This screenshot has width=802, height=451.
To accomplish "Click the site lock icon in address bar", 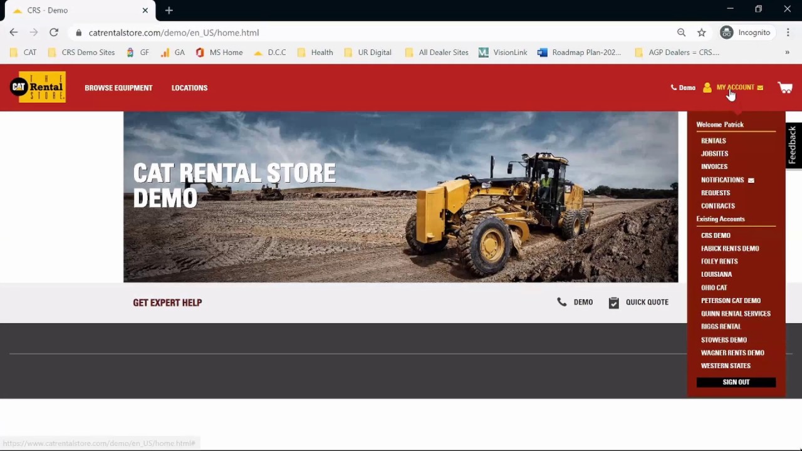I will pyautogui.click(x=78, y=33).
